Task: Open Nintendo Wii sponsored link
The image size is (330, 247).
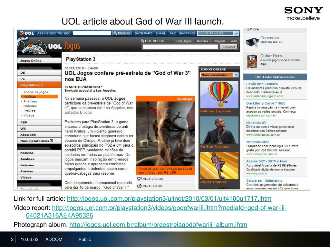Action: pyautogui.click(x=256, y=123)
